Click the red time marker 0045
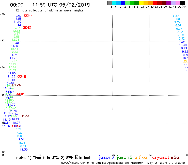Image resolution: width=188 pixels, height=165 pixels. [27, 28]
